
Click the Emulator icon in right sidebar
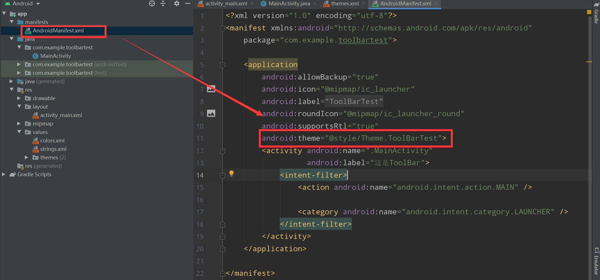[x=596, y=250]
